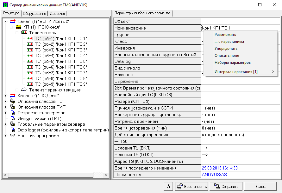
Task: Click the gears icon of Описания классов ТС
Action: pos(13,101)
